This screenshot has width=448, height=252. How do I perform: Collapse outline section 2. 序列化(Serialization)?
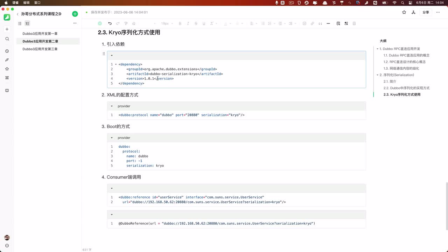pyautogui.click(x=378, y=75)
